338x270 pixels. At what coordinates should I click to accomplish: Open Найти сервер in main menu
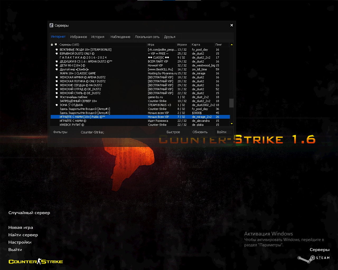pyautogui.click(x=23, y=235)
